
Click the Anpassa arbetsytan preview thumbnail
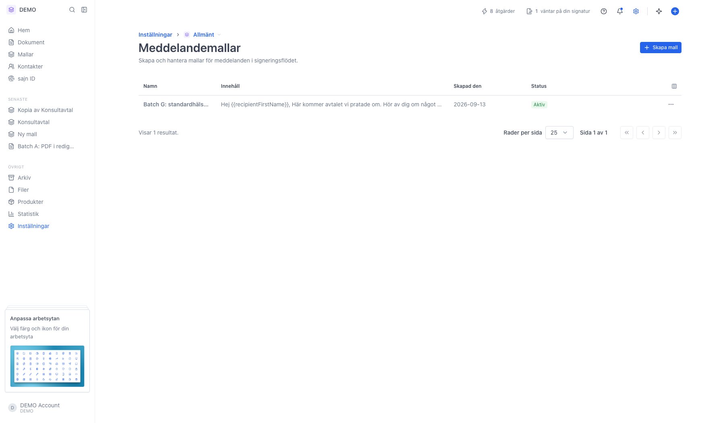(47, 366)
